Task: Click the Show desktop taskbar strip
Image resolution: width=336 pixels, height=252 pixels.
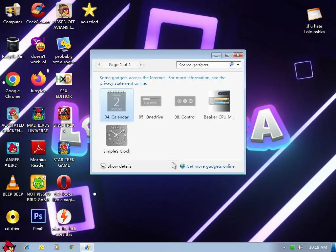Action: (334, 247)
